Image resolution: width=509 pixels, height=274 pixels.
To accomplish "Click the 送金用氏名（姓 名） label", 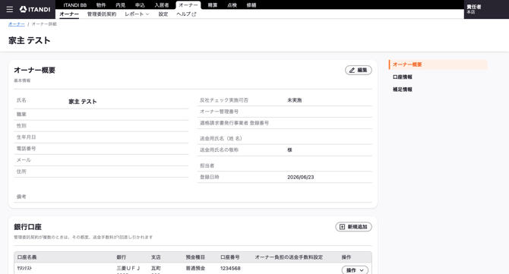I will click(221, 138).
